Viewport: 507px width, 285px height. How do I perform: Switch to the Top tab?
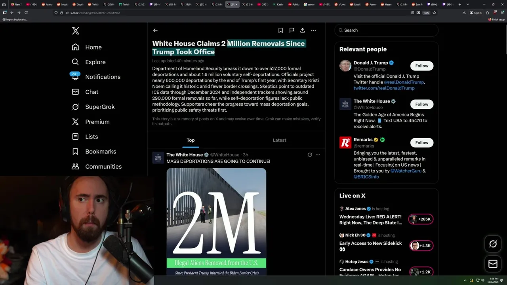pyautogui.click(x=191, y=140)
